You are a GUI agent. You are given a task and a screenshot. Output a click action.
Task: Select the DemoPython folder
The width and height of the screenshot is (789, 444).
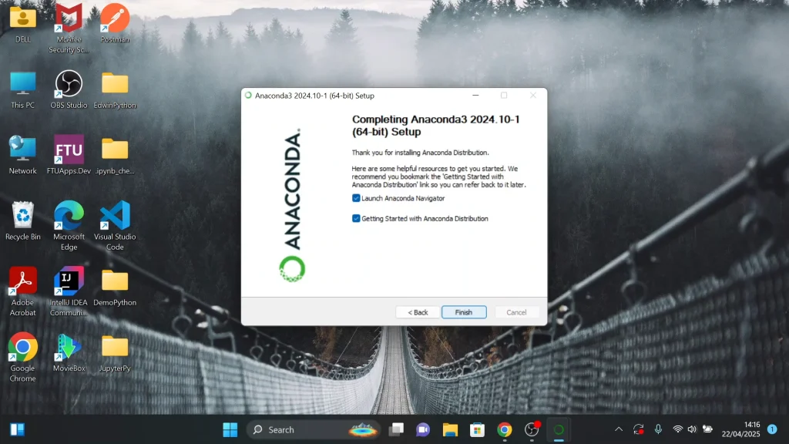(x=115, y=287)
